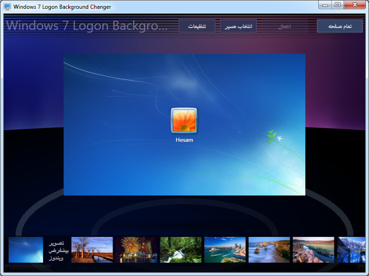Viewport: 369px width, 276px height.
Task: Select the baobab trees sunset thumbnail
Action: click(x=92, y=250)
